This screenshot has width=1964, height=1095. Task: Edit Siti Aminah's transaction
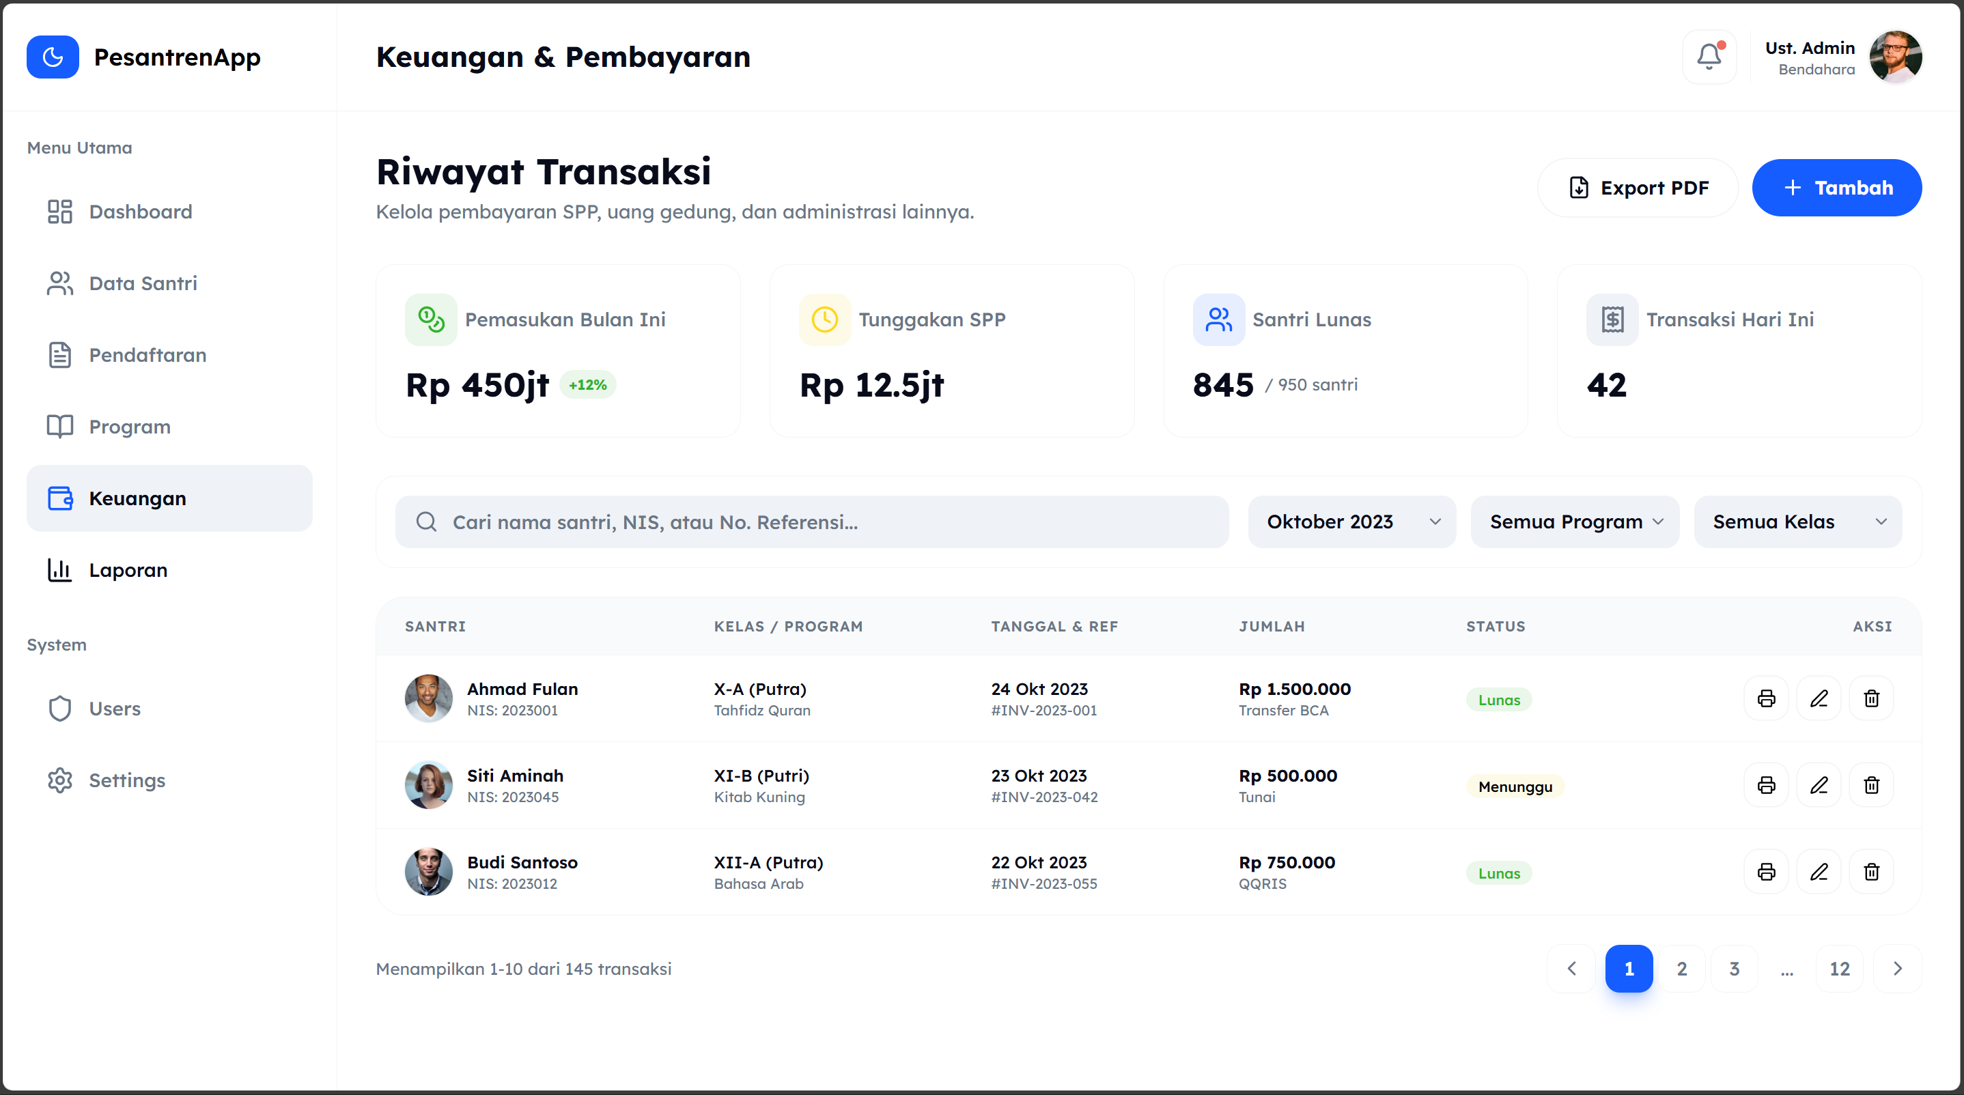coord(1819,786)
